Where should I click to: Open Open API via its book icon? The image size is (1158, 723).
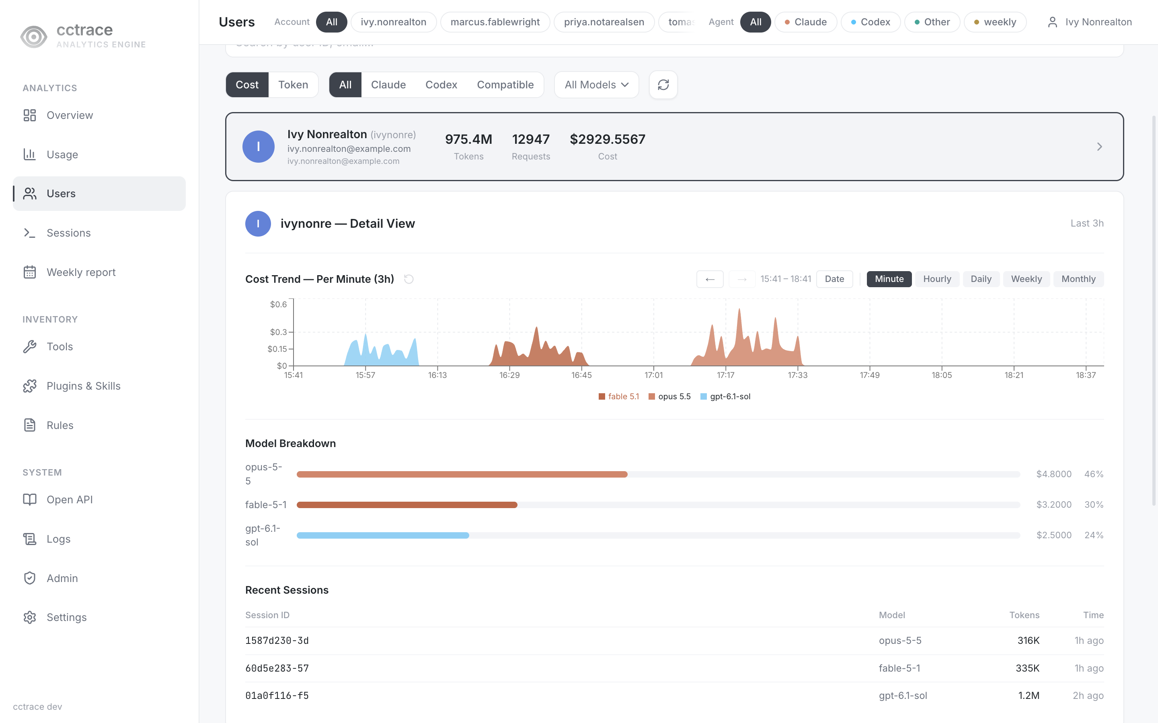[30, 500]
